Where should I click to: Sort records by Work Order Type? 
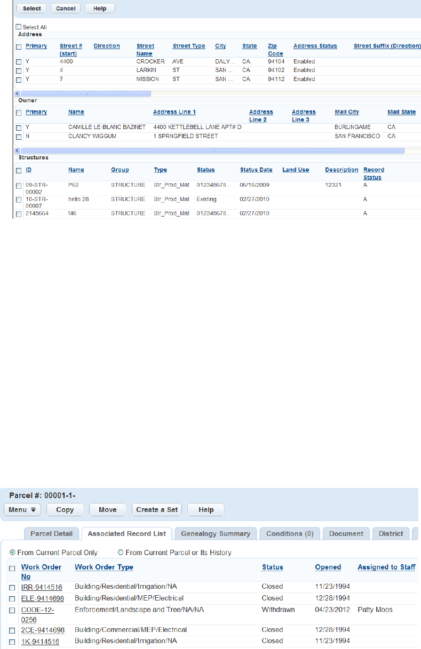pyautogui.click(x=104, y=567)
